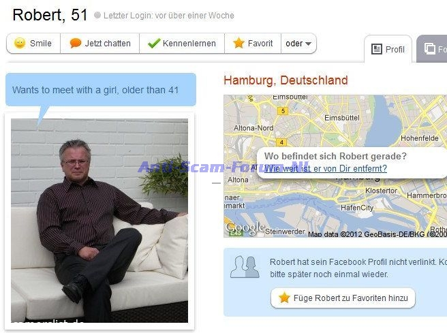Click the grey last-login status dot

[x=97, y=15]
